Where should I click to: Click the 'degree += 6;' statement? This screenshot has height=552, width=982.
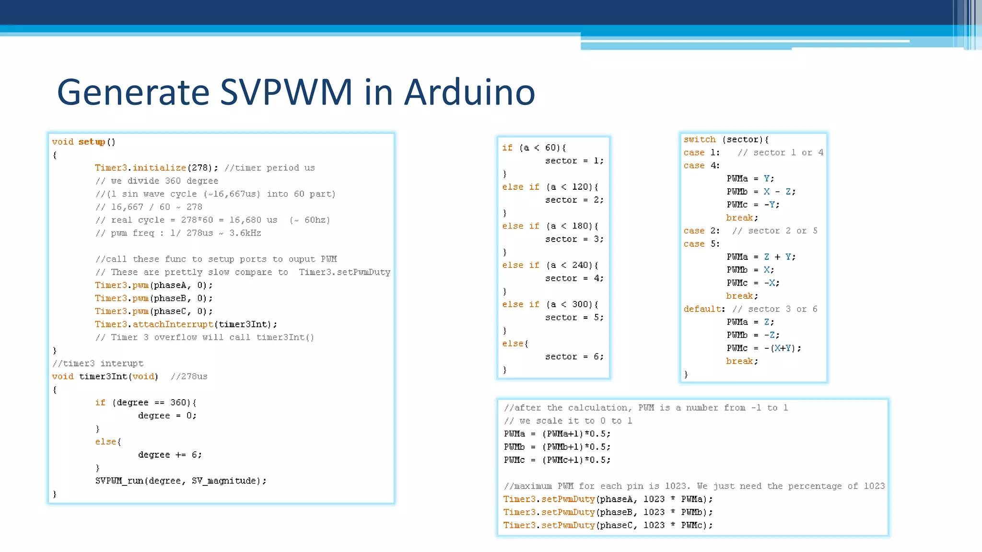click(x=170, y=455)
